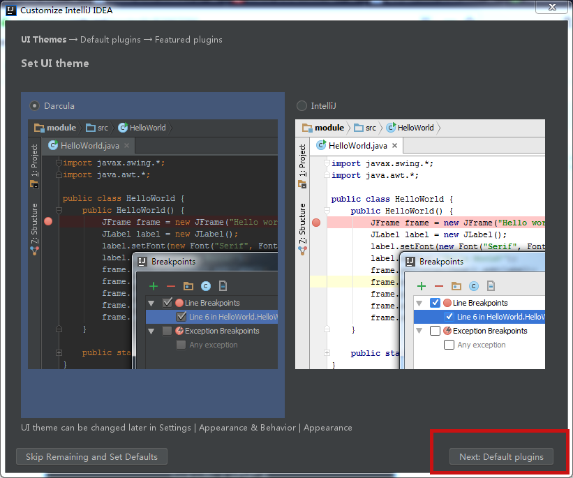Screen dimensions: 573x478
Task: Click group-by class icon in IntelliJ Breakpoints
Action: 474,286
